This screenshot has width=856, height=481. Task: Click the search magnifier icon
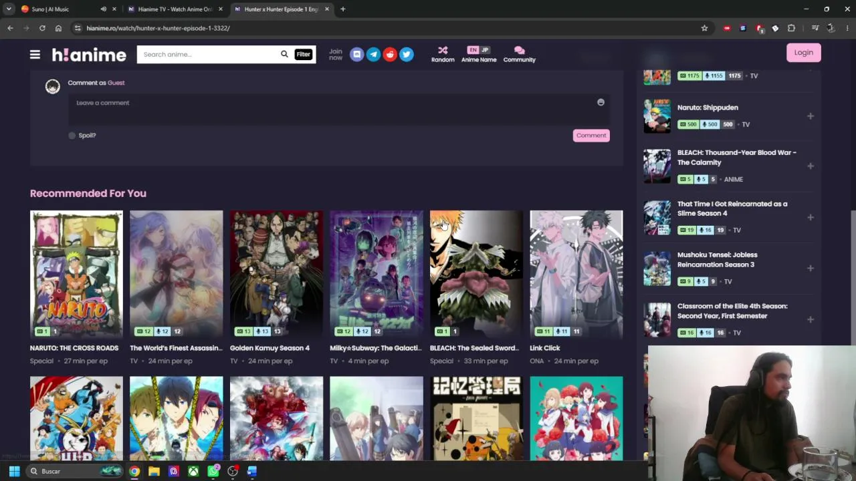[x=284, y=54]
